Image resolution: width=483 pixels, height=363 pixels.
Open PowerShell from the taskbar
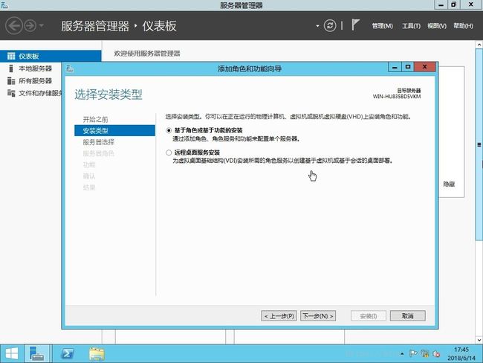tap(67, 353)
